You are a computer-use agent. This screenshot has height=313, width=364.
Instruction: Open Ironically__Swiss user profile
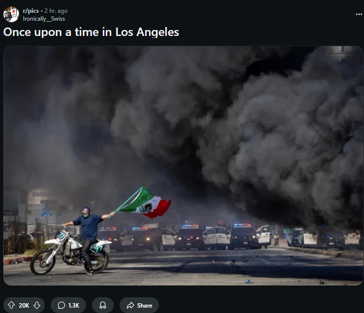click(44, 19)
